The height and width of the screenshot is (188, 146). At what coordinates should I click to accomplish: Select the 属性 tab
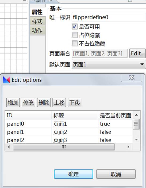coord(37,12)
